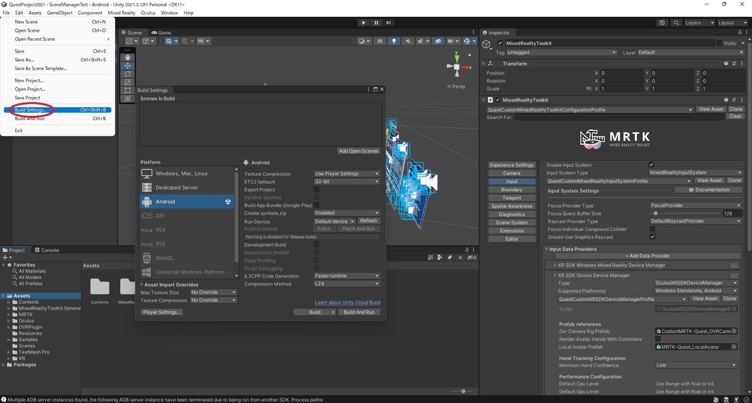This screenshot has height=403, width=752.
Task: Select the Transform tool in the Scene view
Action: pos(128,98)
